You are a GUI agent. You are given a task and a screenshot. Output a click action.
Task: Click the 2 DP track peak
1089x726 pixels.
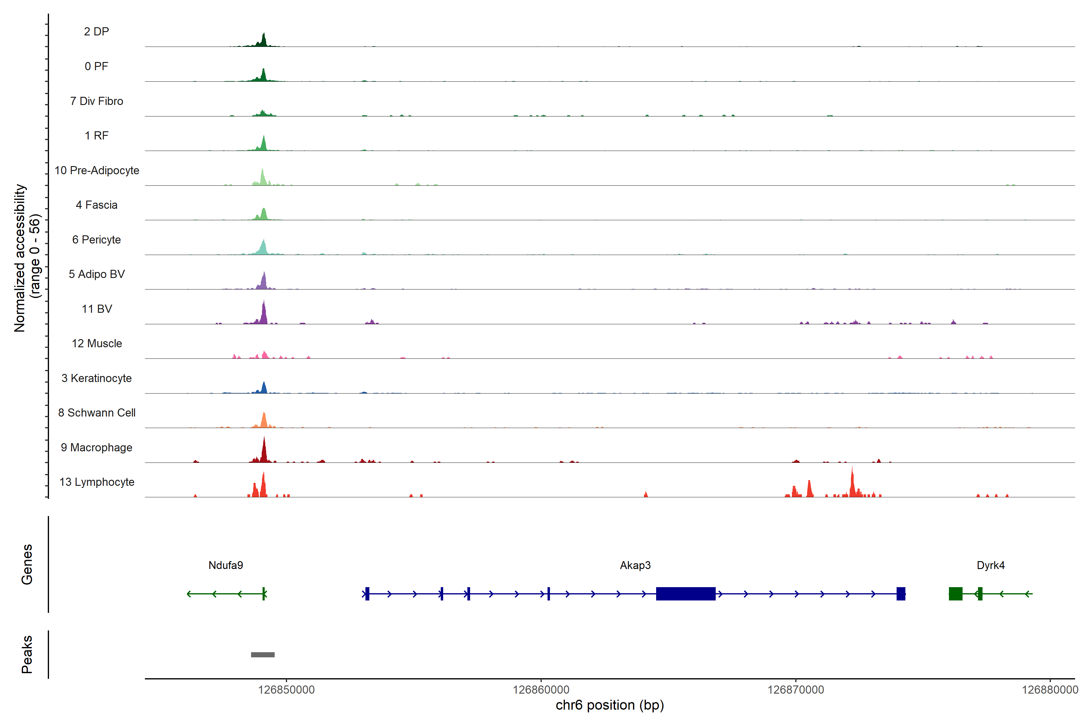pyautogui.click(x=263, y=41)
